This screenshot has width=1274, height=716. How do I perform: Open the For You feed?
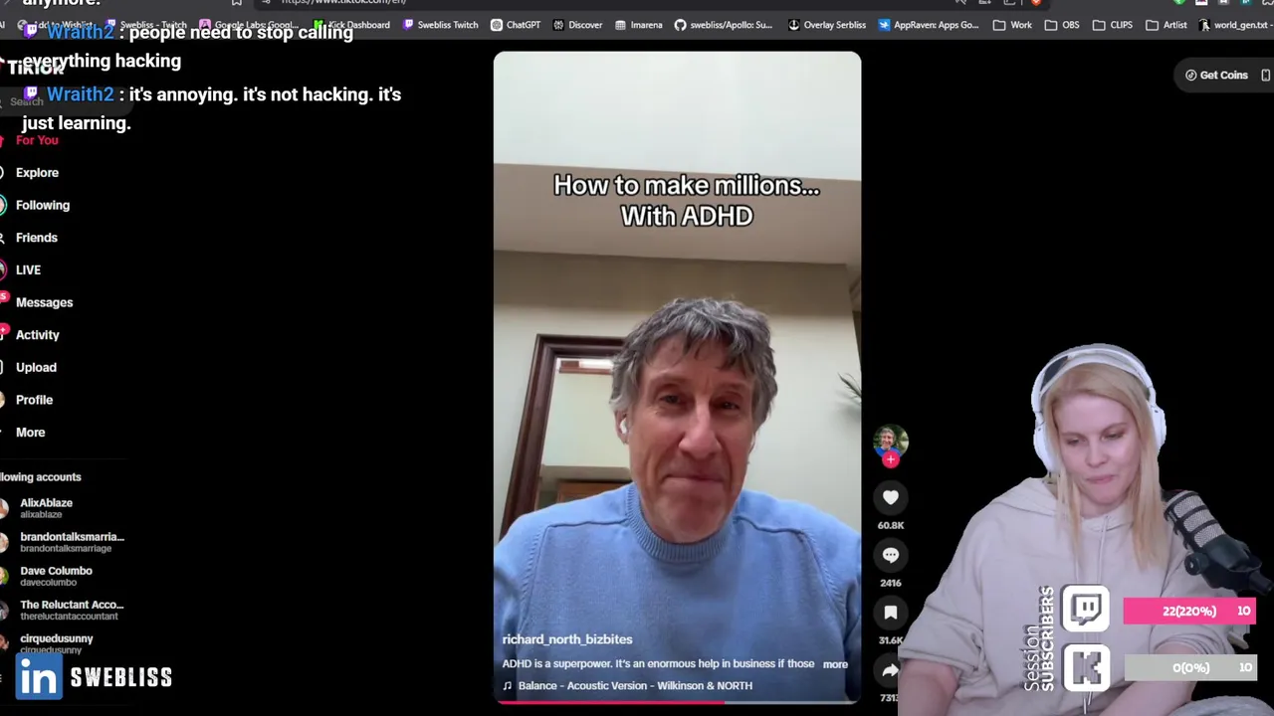[37, 140]
